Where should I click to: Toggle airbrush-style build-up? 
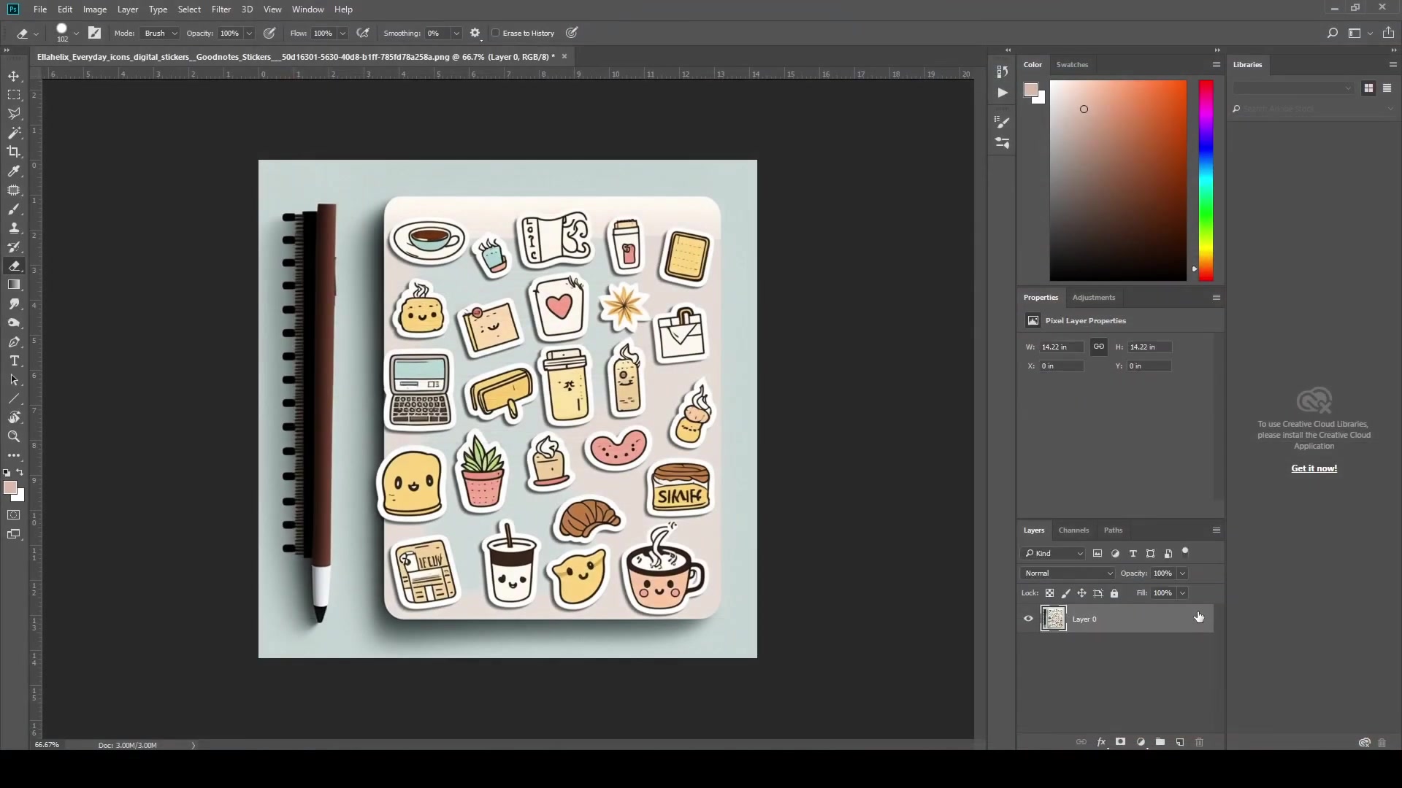pos(363,33)
